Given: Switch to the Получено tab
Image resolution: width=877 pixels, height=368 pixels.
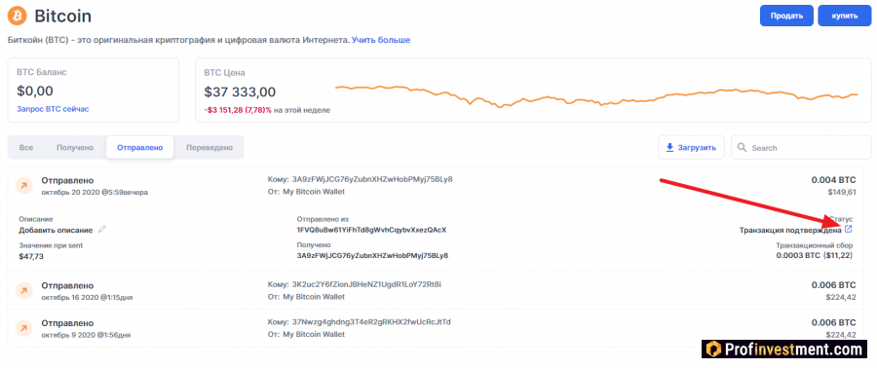Looking at the screenshot, I should pos(75,147).
